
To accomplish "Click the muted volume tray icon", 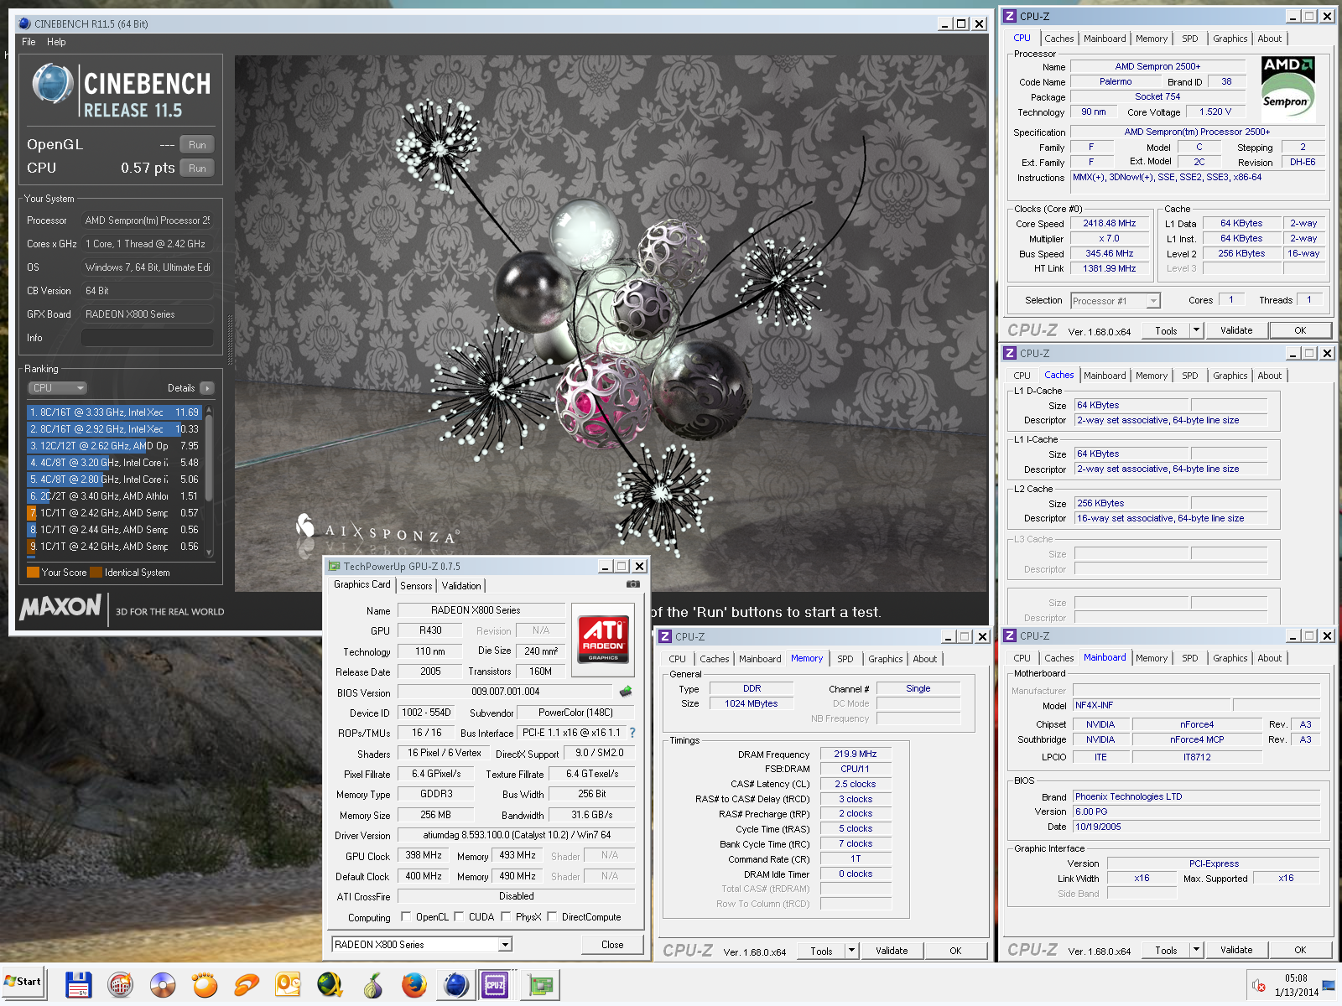I will [1258, 985].
